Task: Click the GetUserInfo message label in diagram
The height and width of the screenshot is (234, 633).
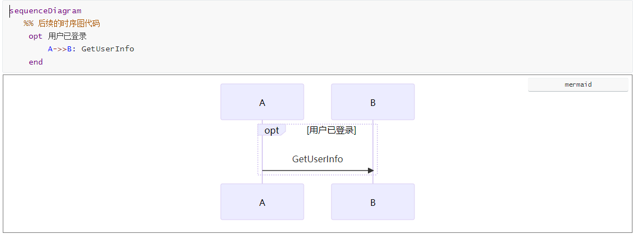Action: pos(318,159)
